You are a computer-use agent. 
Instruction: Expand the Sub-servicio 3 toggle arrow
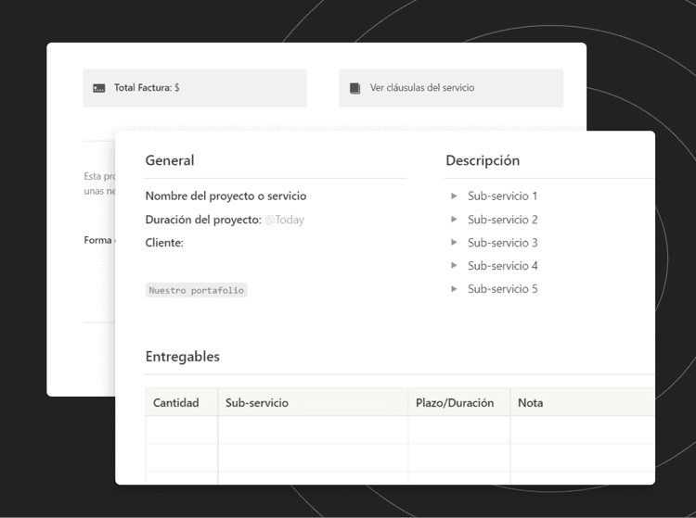point(454,243)
